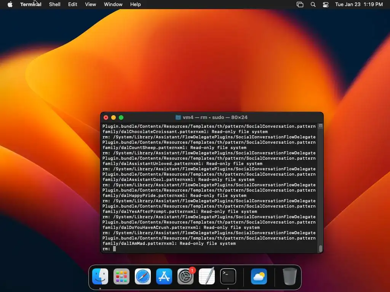
Task: Zoom Terminal window with green button
Action: coord(121,117)
